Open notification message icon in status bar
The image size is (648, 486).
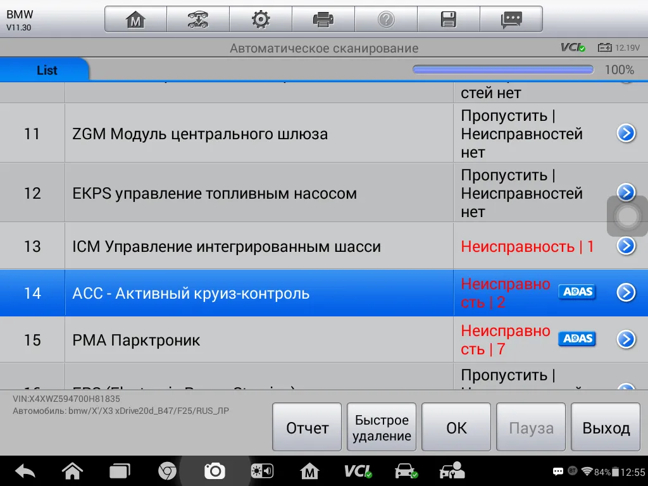558,471
